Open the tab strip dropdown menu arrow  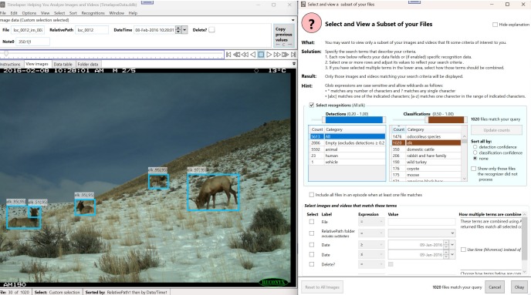[x=294, y=63]
